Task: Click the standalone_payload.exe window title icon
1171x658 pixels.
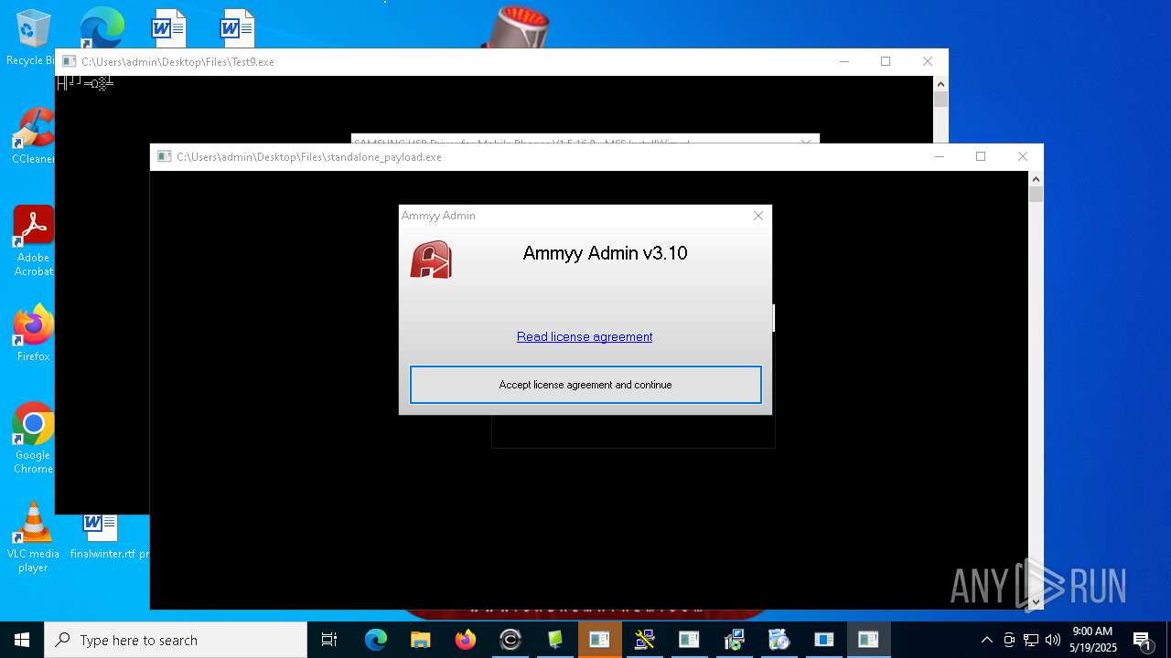Action: [164, 156]
